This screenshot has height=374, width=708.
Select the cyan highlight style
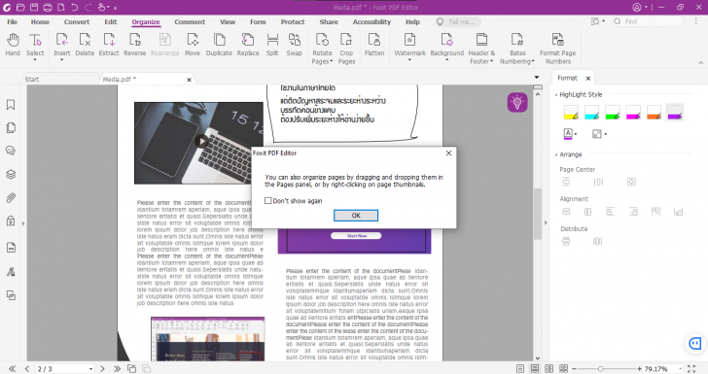coord(591,113)
